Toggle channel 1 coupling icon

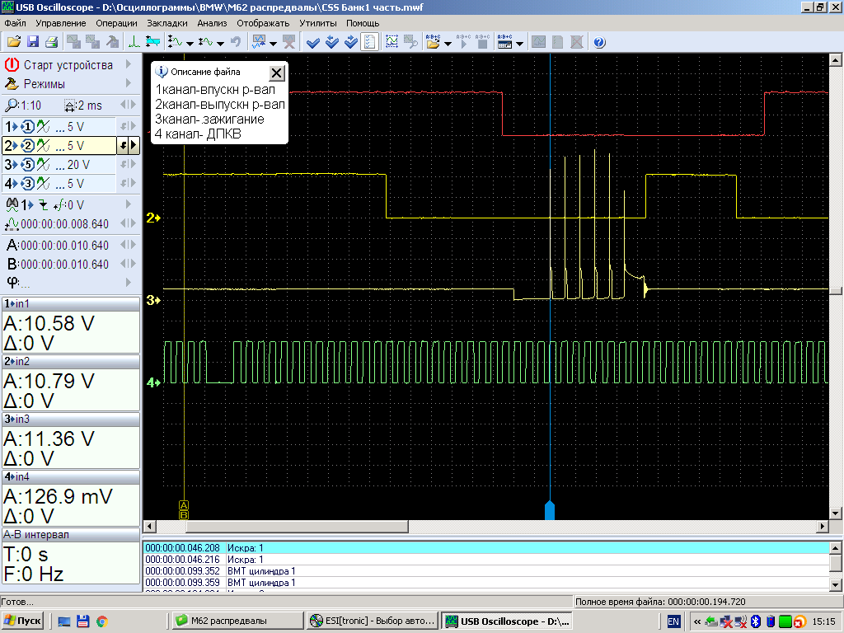[44, 127]
